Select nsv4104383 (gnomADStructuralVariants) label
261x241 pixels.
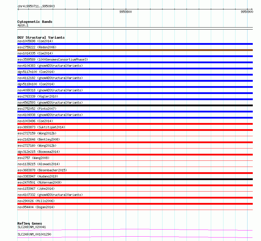point(50,66)
